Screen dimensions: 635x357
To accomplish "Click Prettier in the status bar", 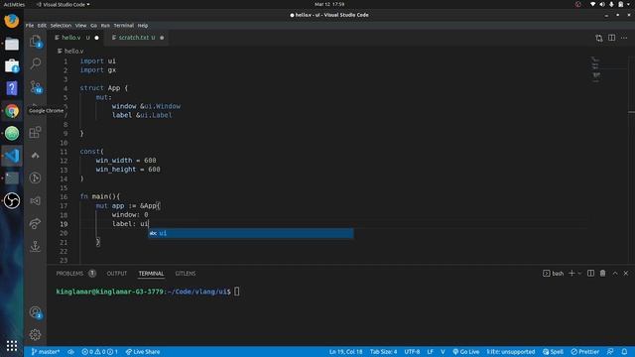I will tap(584, 352).
